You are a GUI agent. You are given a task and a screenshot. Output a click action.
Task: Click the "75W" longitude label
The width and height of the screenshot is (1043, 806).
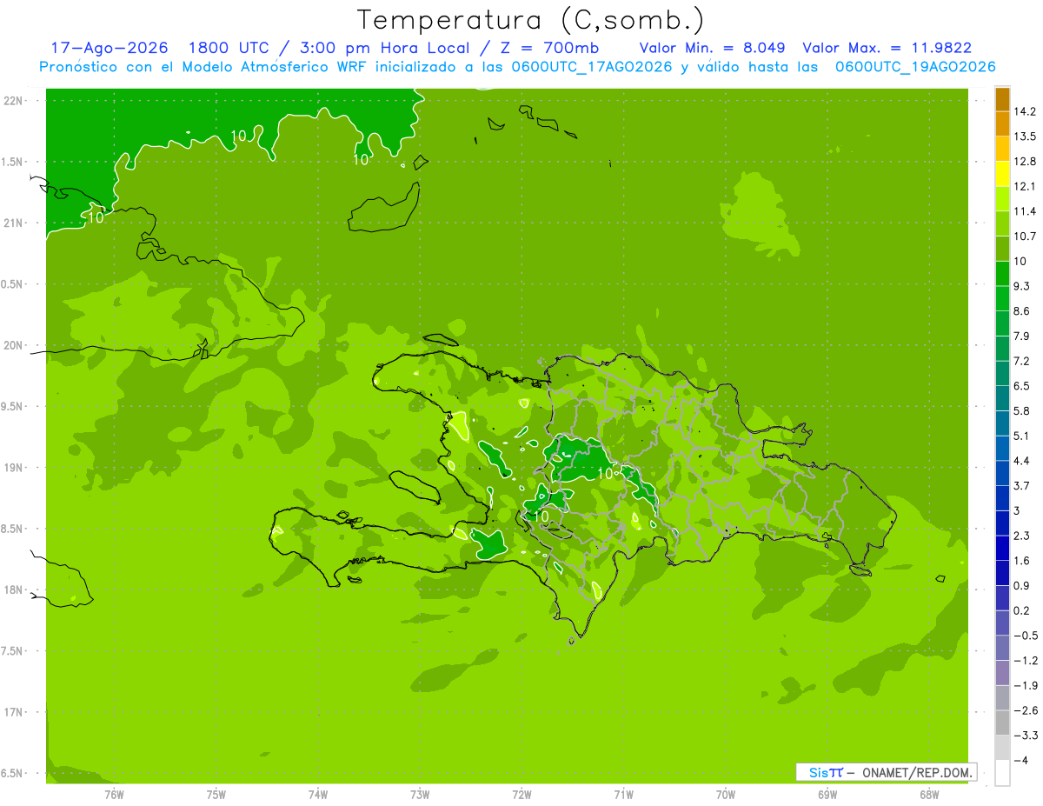pyautogui.click(x=216, y=794)
